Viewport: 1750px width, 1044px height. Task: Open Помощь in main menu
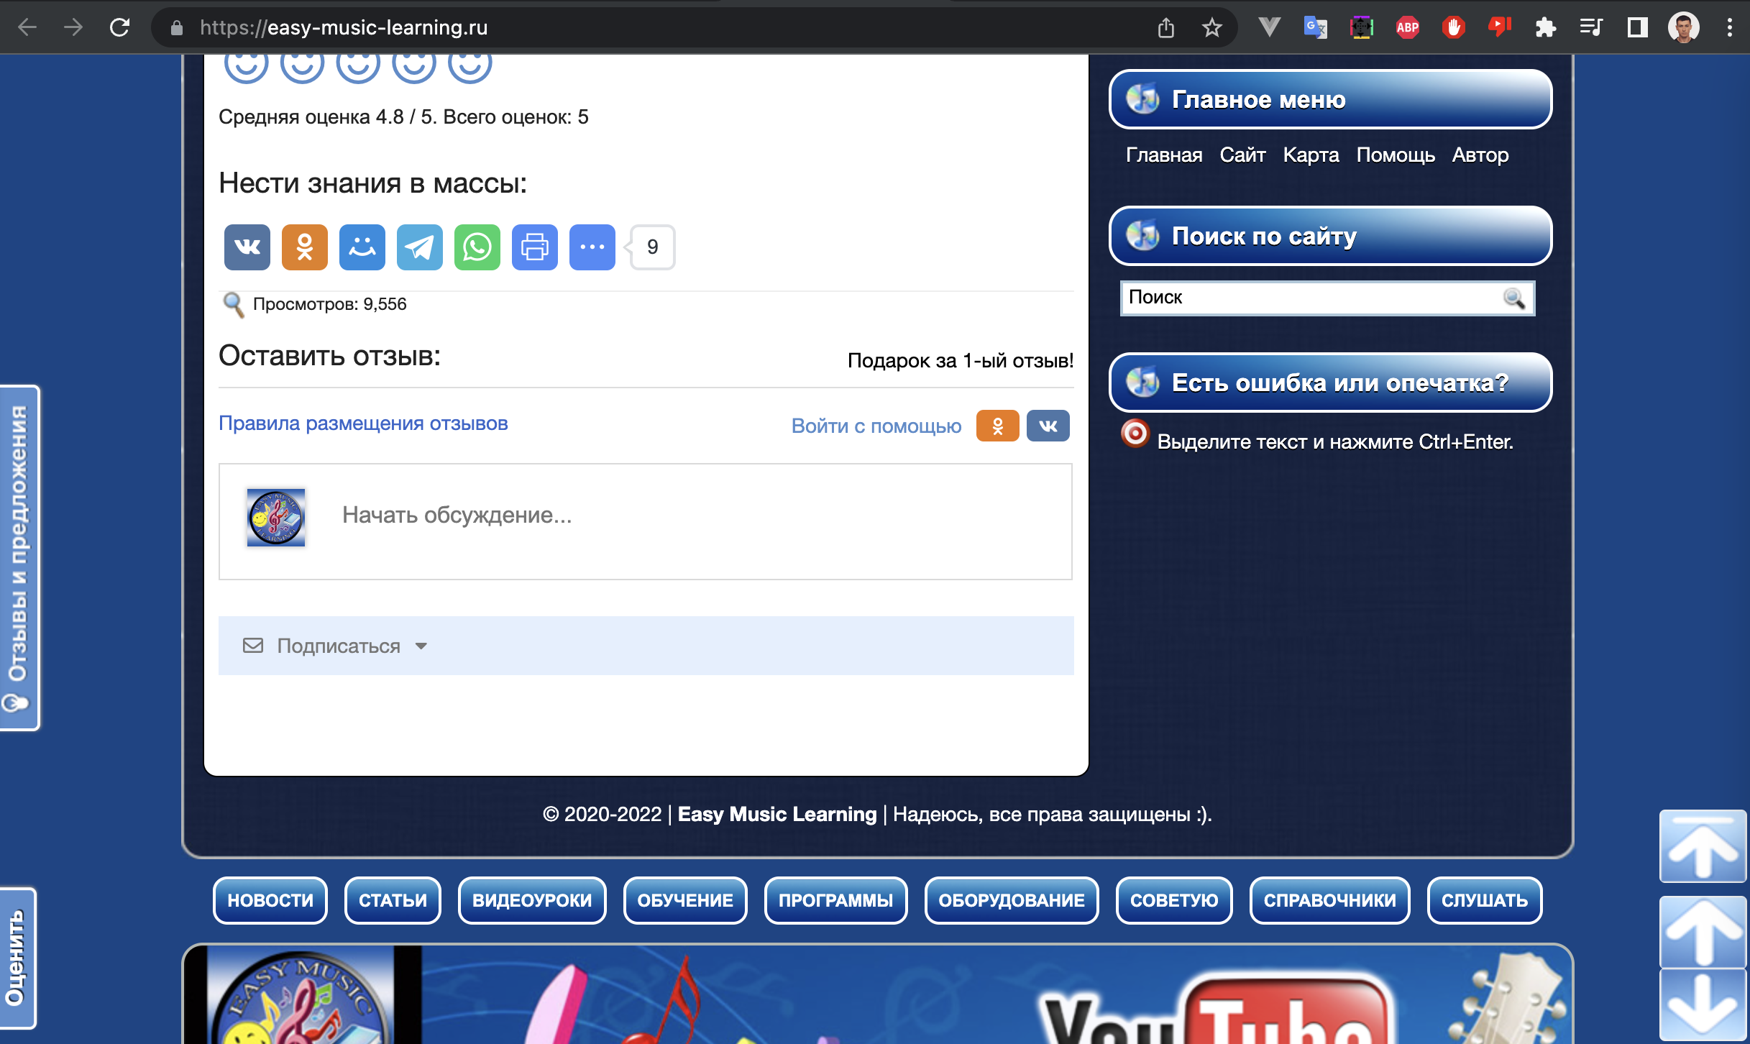[x=1395, y=155]
